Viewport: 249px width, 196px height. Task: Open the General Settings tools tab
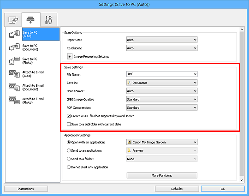pyautogui.click(x=48, y=20)
